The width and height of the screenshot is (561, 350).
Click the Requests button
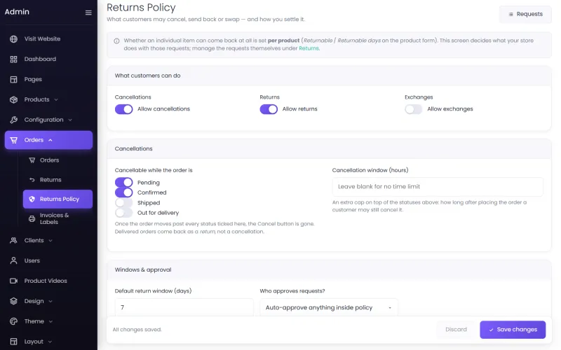[x=525, y=14]
